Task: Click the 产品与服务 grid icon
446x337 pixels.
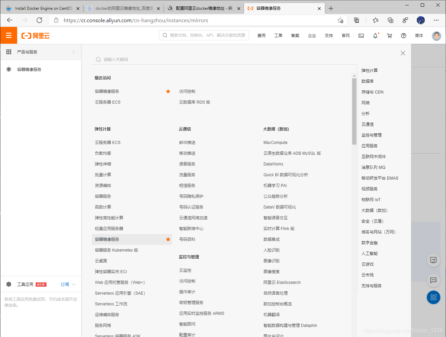Action: pos(9,52)
